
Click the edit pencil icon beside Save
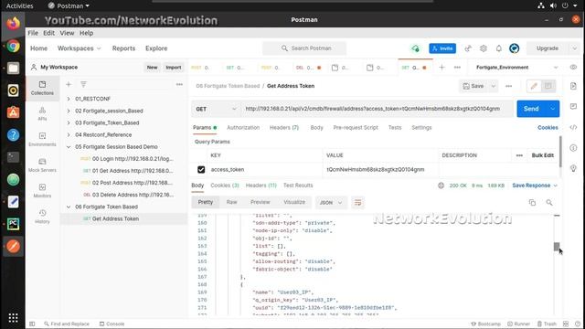tap(534, 86)
